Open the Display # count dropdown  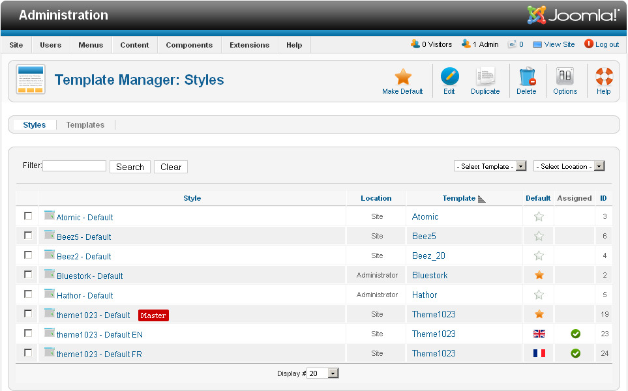[322, 373]
